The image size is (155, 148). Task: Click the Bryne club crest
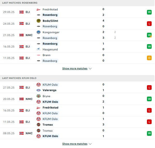(x=38, y=96)
